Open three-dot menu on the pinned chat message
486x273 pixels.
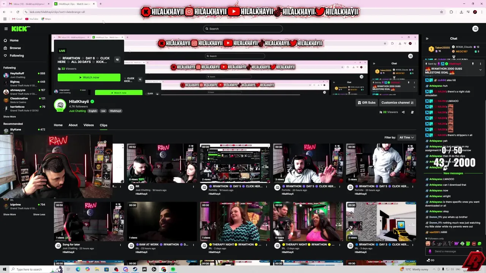pos(480,64)
